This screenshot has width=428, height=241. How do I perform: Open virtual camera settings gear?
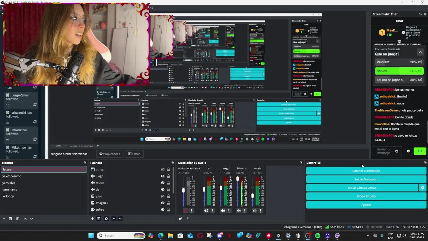click(x=423, y=188)
